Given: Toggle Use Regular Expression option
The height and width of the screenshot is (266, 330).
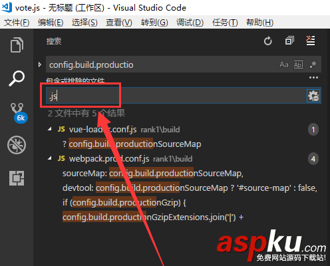Looking at the screenshot, I should [x=313, y=65].
